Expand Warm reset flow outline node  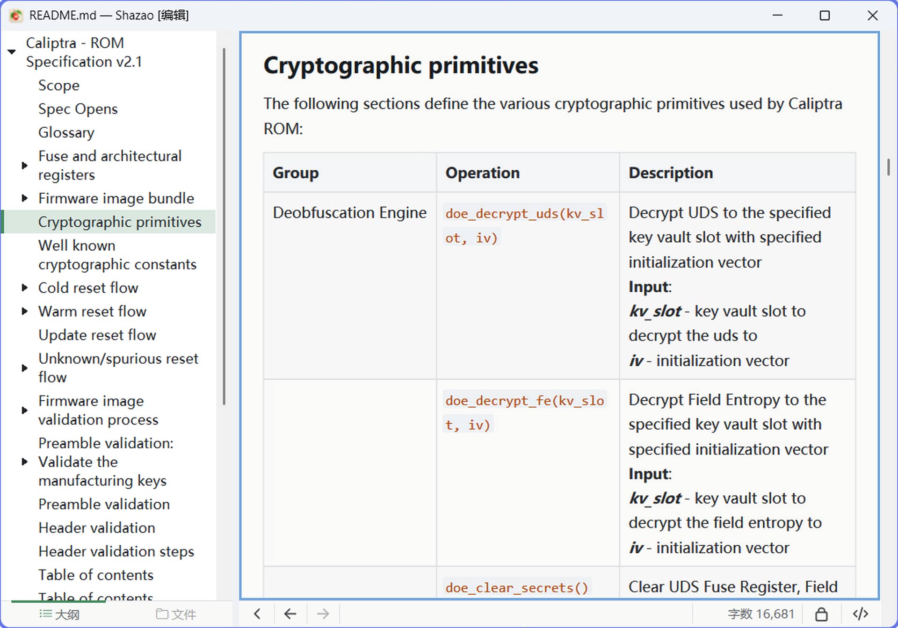25,311
